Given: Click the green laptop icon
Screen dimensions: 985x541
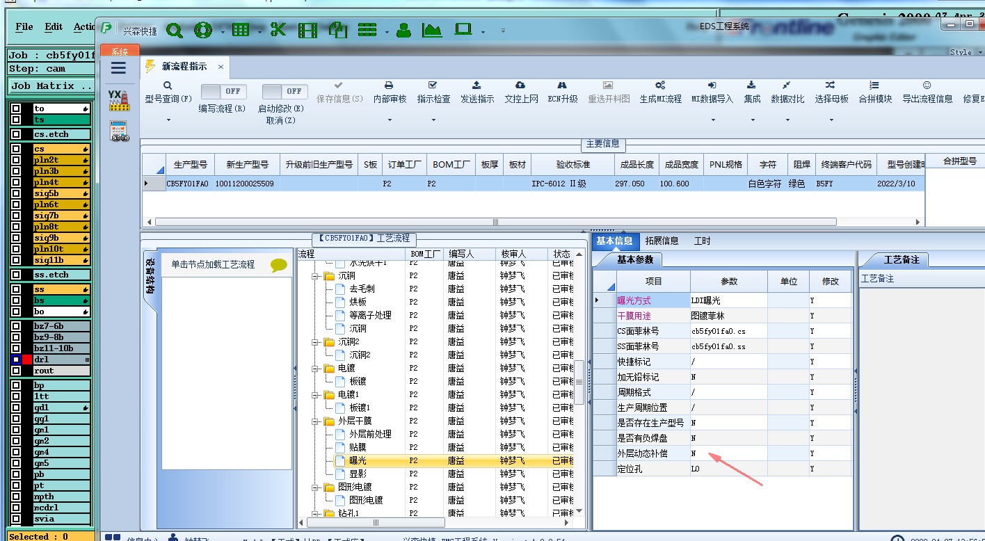Looking at the screenshot, I should tap(463, 30).
